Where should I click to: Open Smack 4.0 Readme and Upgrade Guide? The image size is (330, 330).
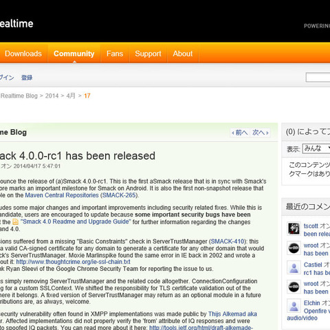pyautogui.click(x=76, y=221)
